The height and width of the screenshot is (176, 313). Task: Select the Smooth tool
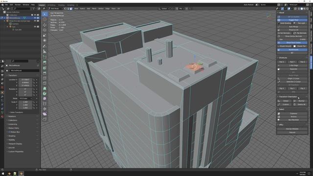click(x=45, y=99)
